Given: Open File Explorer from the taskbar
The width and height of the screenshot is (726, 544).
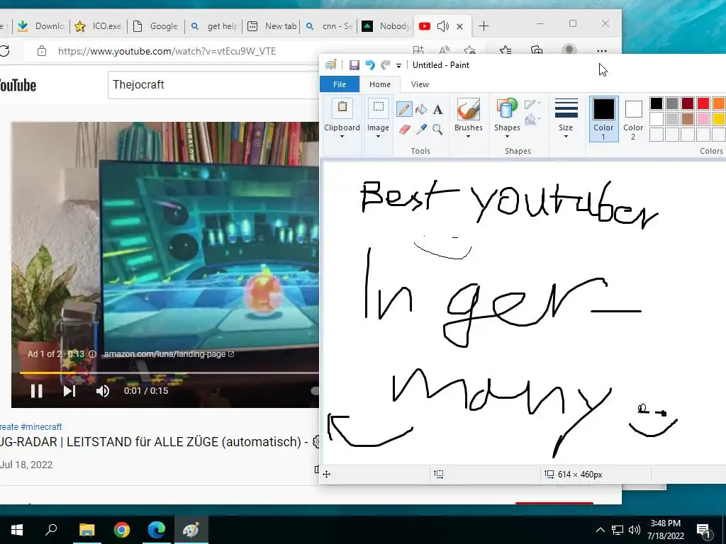Looking at the screenshot, I should 86,530.
